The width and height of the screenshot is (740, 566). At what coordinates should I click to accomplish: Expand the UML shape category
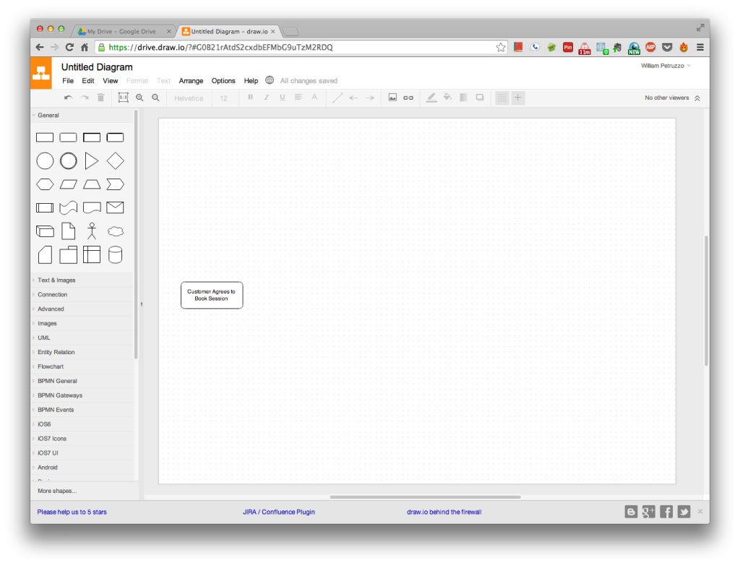[x=44, y=338]
